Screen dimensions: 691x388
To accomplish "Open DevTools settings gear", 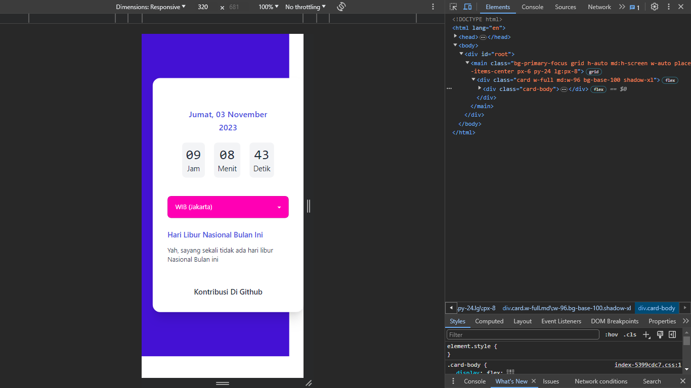I will coord(655,7).
